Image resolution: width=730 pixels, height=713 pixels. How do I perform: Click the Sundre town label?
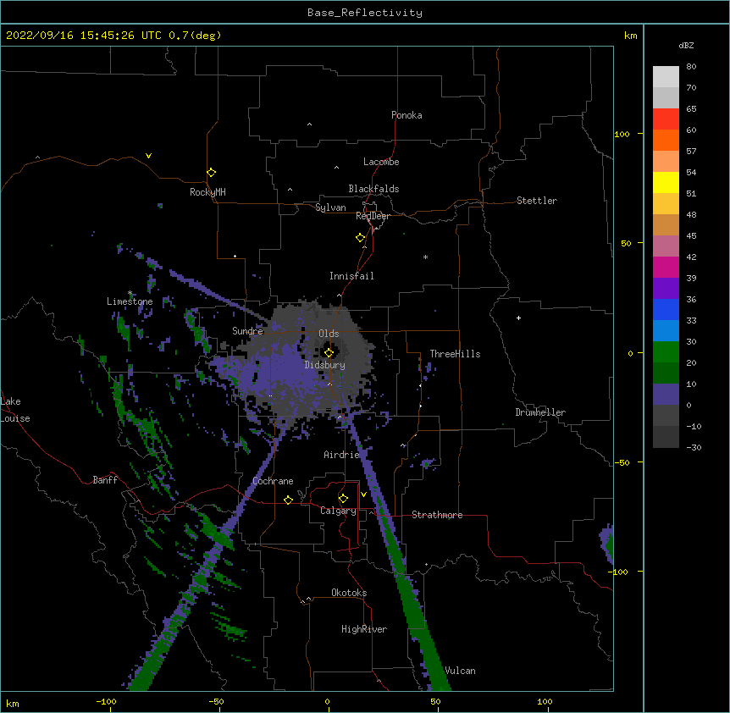(247, 331)
